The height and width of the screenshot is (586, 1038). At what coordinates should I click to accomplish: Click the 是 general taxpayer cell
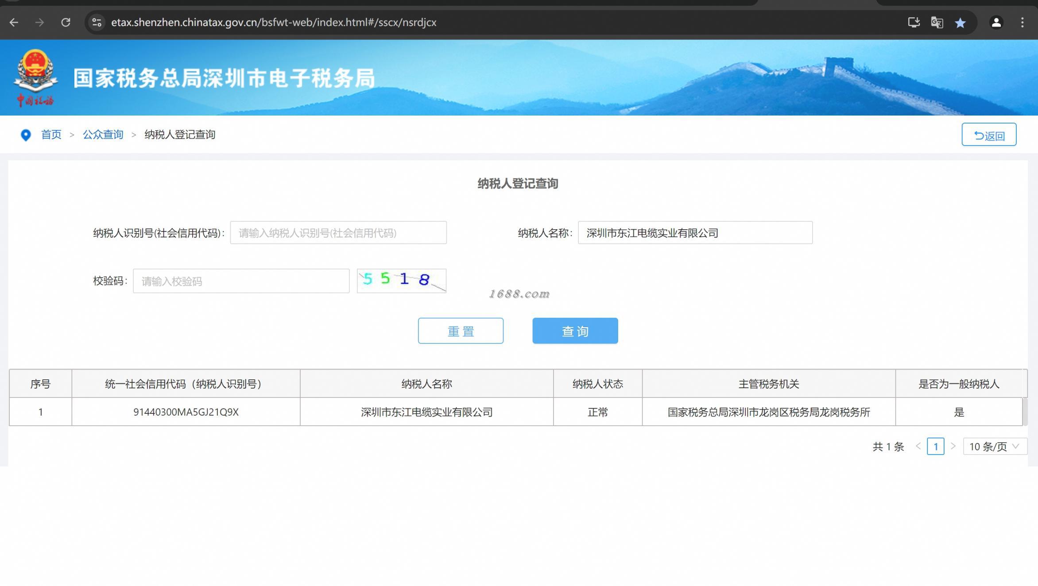point(959,412)
